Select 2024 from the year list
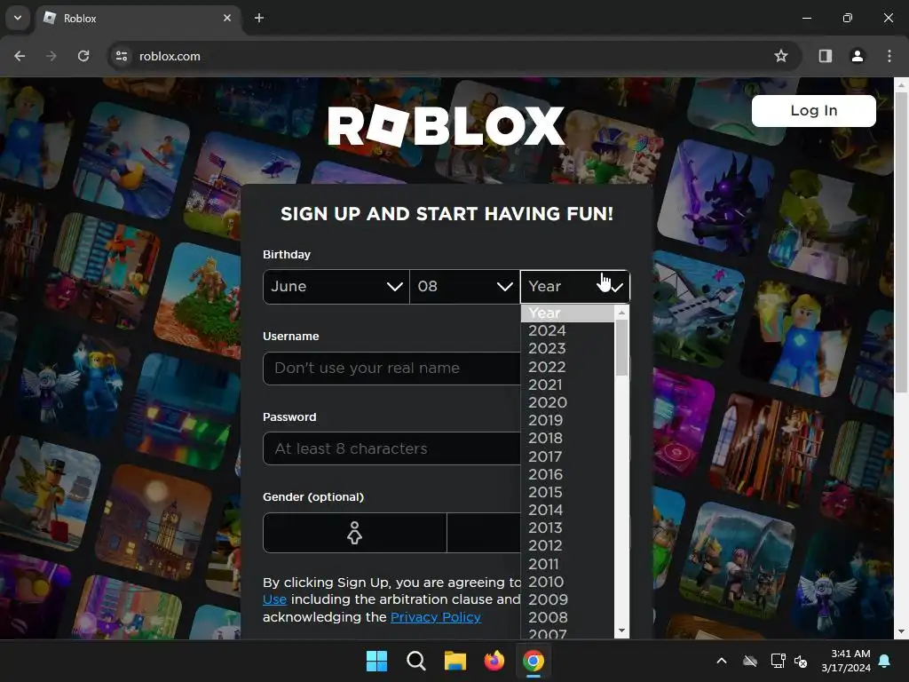909x682 pixels. point(567,330)
